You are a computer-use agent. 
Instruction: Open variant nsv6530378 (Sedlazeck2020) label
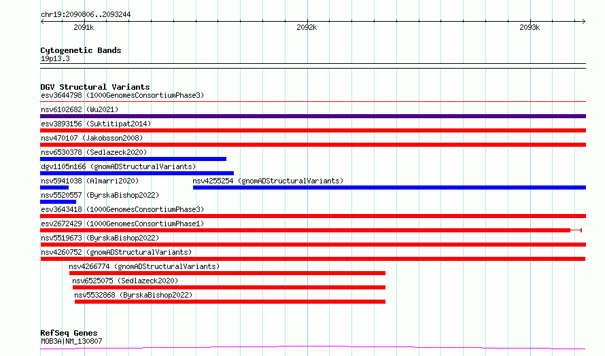[x=94, y=152]
